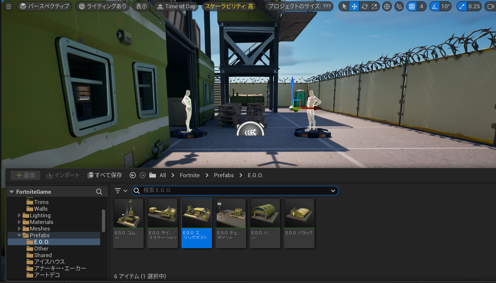
Task: Open chevron menu between Prefabs and E.G.O.
Action: pyautogui.click(x=241, y=175)
